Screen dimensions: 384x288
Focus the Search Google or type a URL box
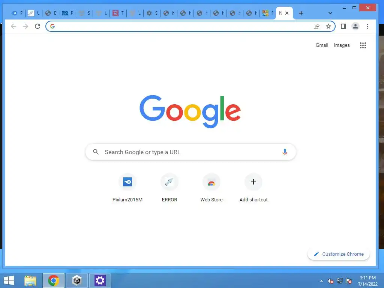(x=190, y=152)
